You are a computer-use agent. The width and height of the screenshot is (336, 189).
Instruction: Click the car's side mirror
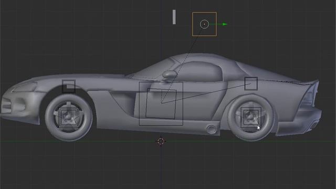170,75
